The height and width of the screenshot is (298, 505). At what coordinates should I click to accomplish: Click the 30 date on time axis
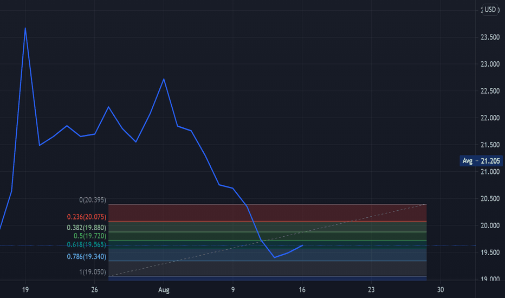click(441, 290)
